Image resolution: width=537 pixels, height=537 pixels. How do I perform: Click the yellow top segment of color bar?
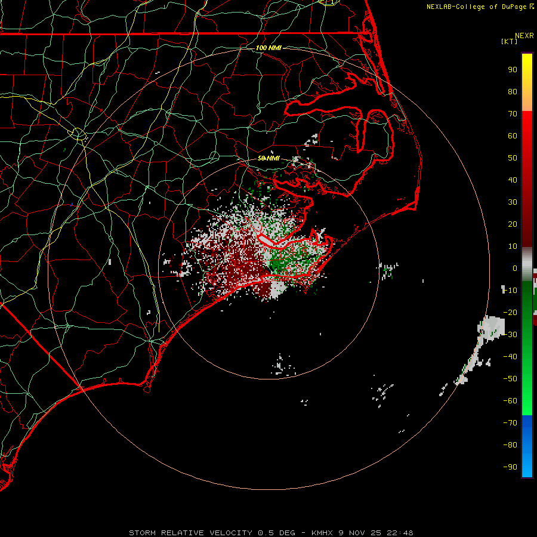tap(527, 82)
